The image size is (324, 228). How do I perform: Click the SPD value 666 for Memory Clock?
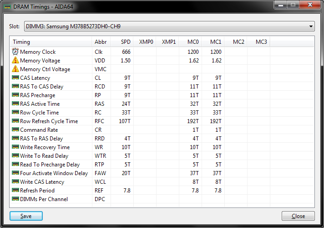(x=126, y=52)
